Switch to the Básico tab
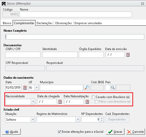Screen dimensions: 146x137 (7, 23)
